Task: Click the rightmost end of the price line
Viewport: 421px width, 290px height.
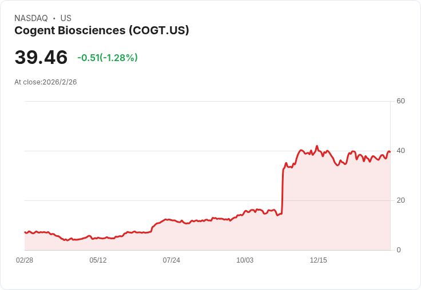Action: click(390, 152)
